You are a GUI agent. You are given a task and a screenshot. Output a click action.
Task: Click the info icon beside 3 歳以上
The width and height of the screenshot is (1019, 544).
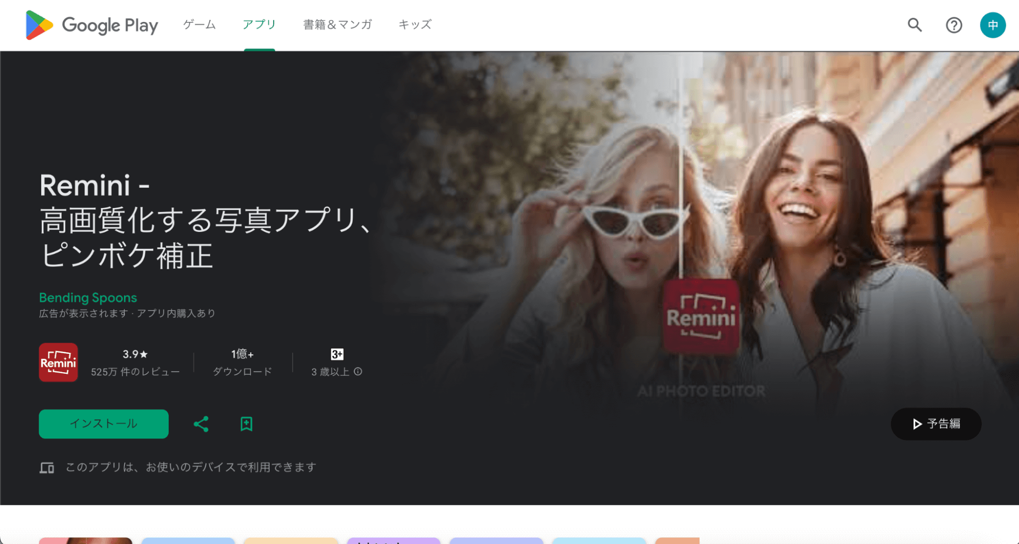[358, 372]
